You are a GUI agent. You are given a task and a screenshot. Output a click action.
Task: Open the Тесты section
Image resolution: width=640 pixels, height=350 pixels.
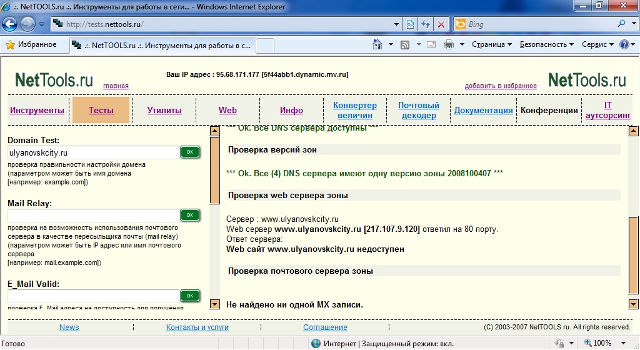(x=101, y=110)
